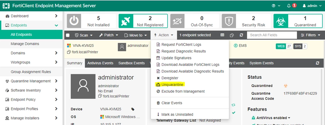This screenshot has width=325, height=125.
Task: Click the Manage Installers icon
Action: point(7,118)
